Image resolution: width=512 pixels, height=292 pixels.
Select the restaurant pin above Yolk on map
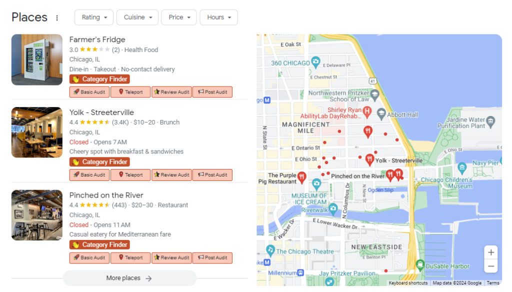click(x=368, y=131)
